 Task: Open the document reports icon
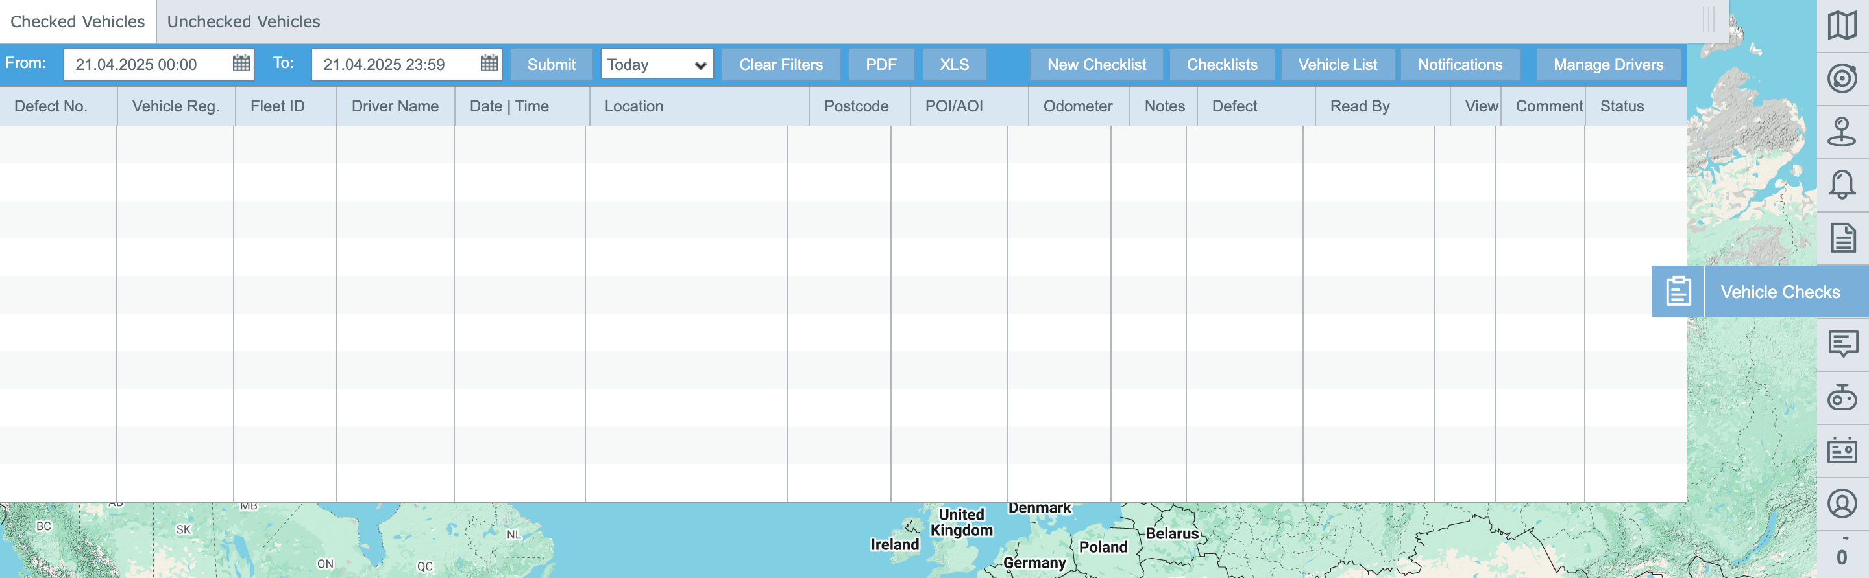pyautogui.click(x=1842, y=238)
